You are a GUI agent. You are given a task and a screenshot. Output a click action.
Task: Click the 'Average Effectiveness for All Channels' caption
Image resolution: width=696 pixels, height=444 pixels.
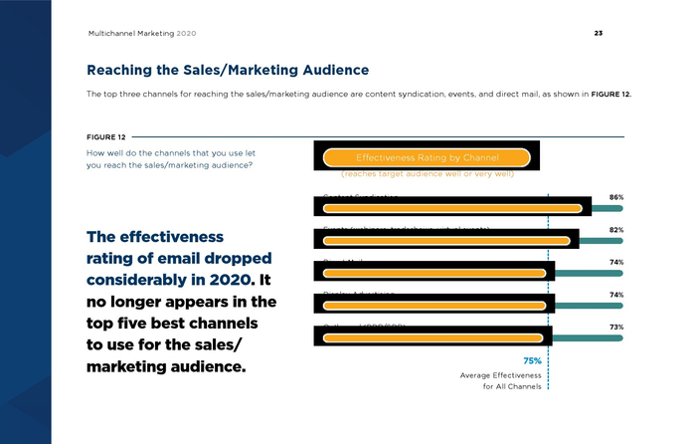pyautogui.click(x=501, y=381)
